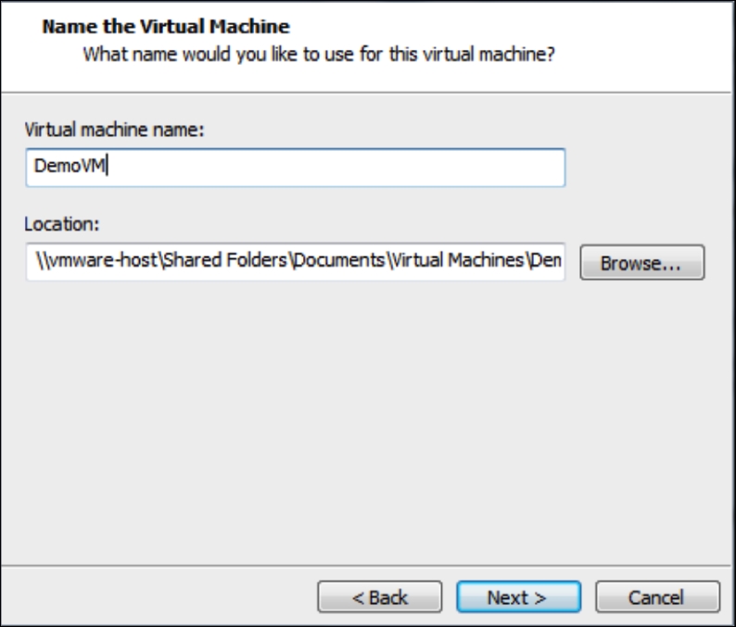This screenshot has height=627, width=736.
Task: Go to previous step with < Back
Action: pos(380,597)
